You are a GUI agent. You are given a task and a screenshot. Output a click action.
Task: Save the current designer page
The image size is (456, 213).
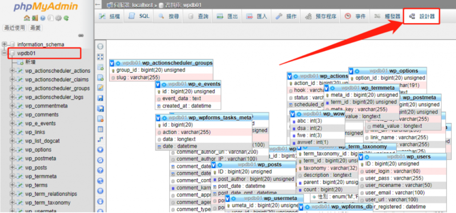(100, 98)
